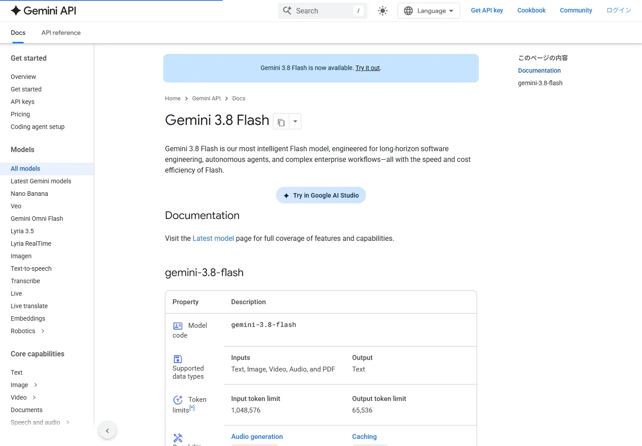
Task: Expand the Video sidebar section
Action: 34,397
